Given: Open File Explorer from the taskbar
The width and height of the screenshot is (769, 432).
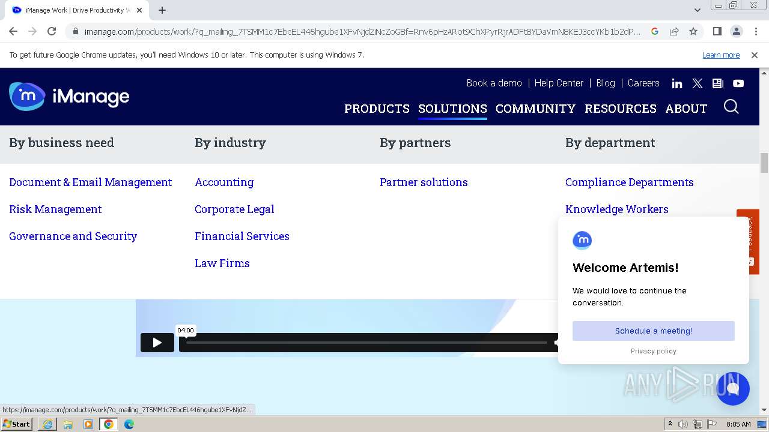Looking at the screenshot, I should tap(68, 424).
